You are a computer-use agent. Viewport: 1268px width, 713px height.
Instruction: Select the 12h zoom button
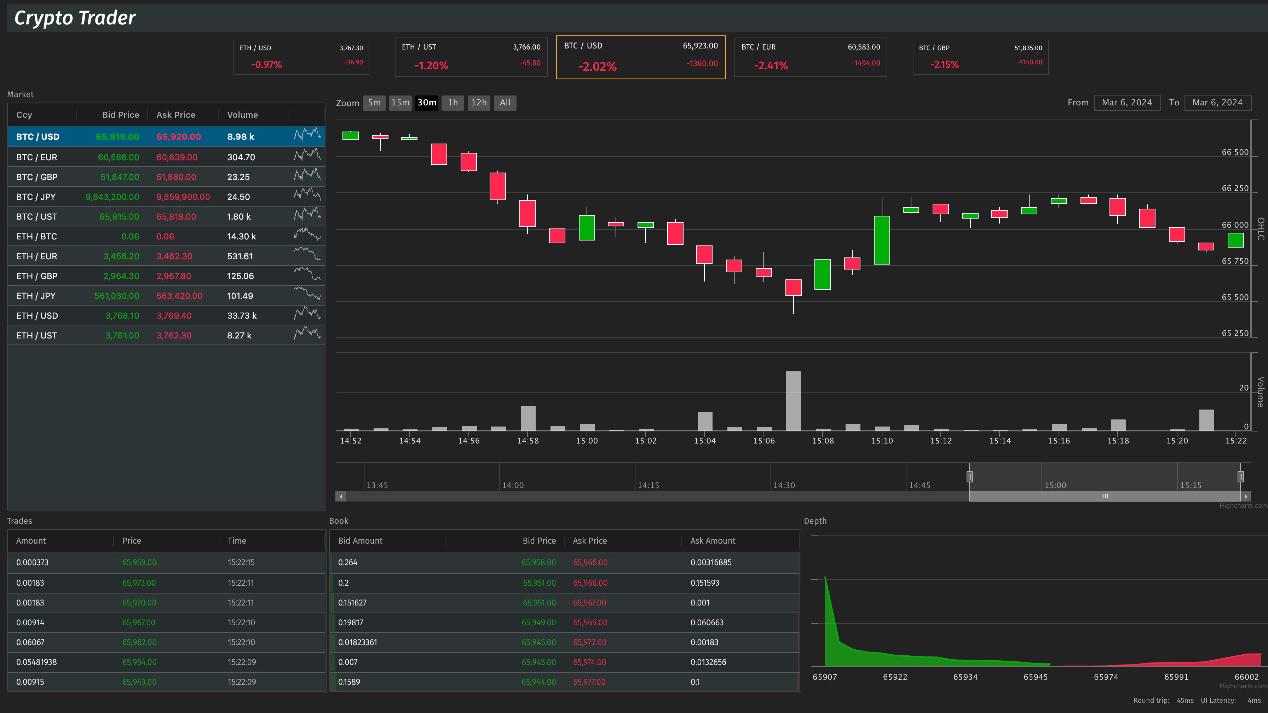tap(478, 103)
